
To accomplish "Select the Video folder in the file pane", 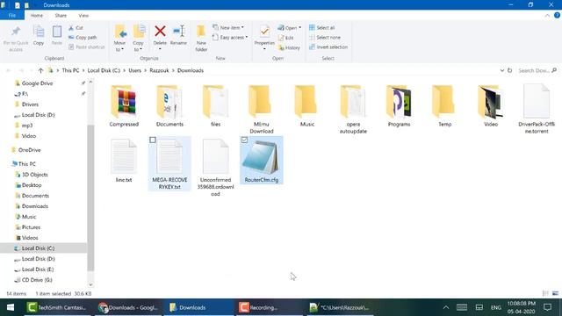I will point(491,106).
